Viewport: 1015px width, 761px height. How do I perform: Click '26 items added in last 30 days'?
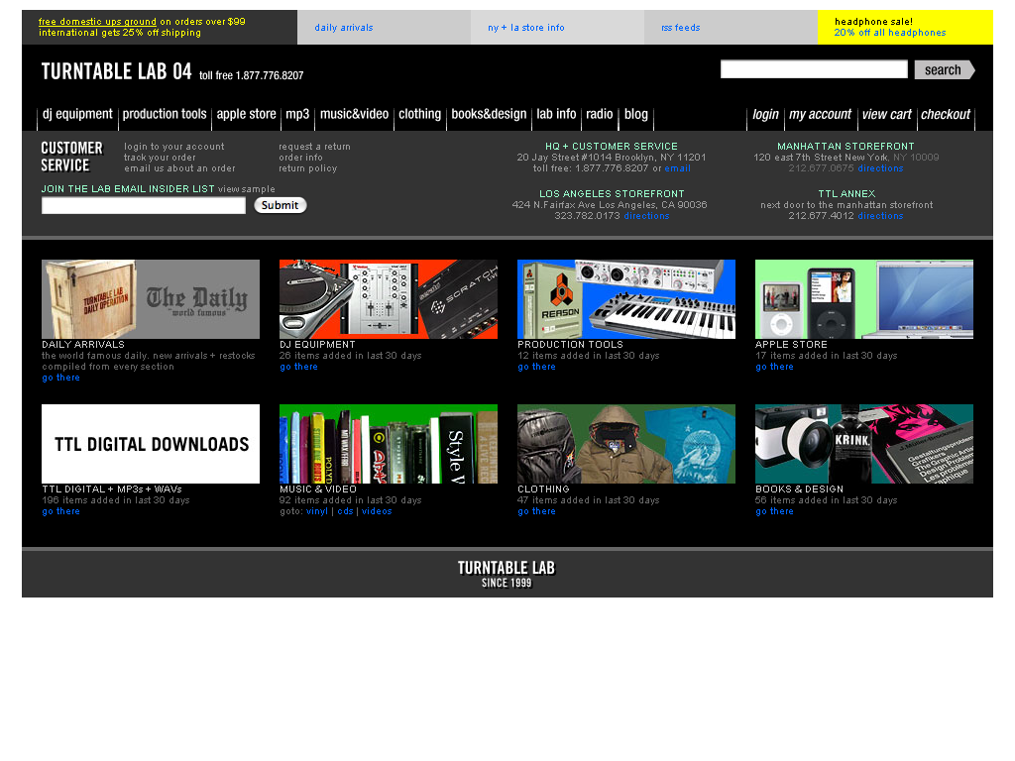pyautogui.click(x=350, y=356)
